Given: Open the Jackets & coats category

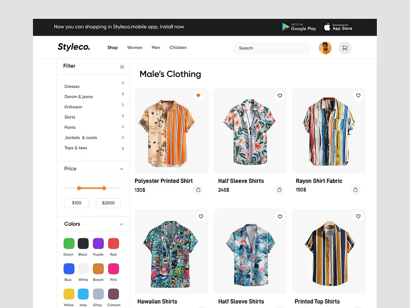Looking at the screenshot, I should [123, 138].
